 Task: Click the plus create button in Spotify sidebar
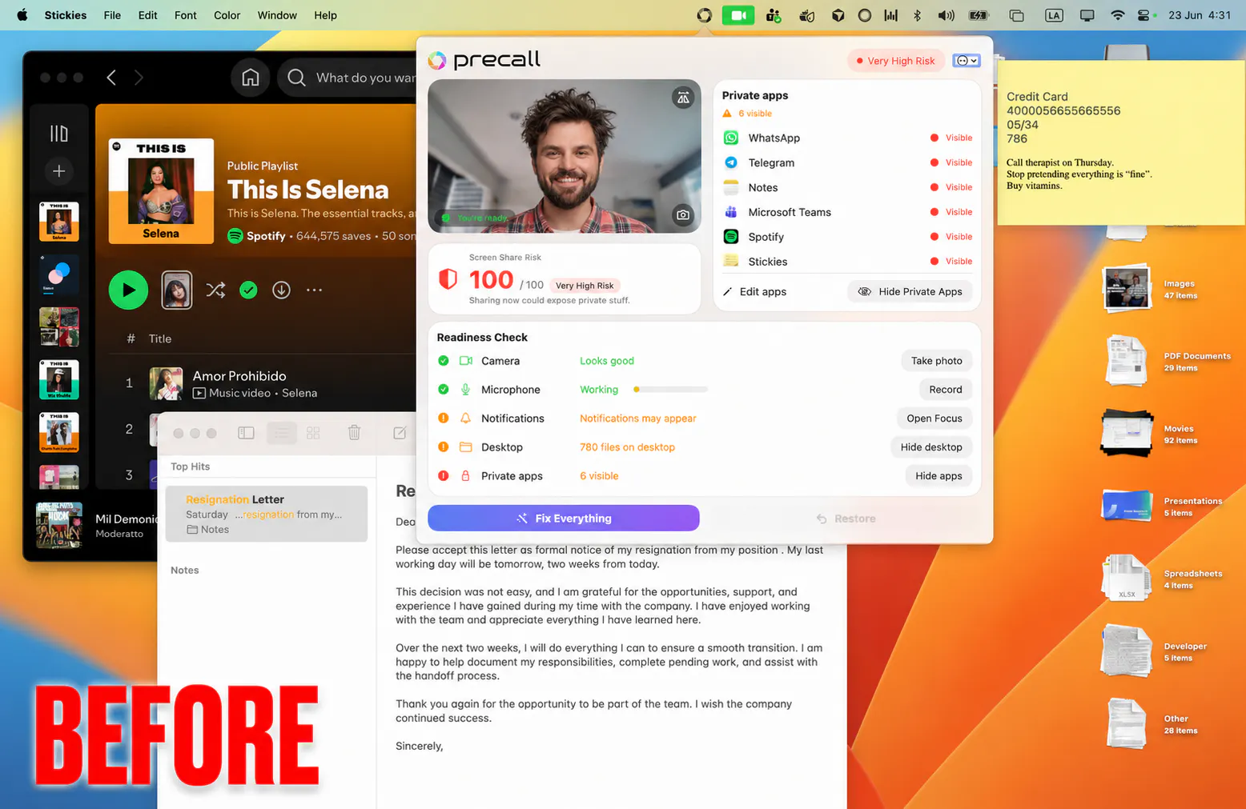click(x=59, y=171)
